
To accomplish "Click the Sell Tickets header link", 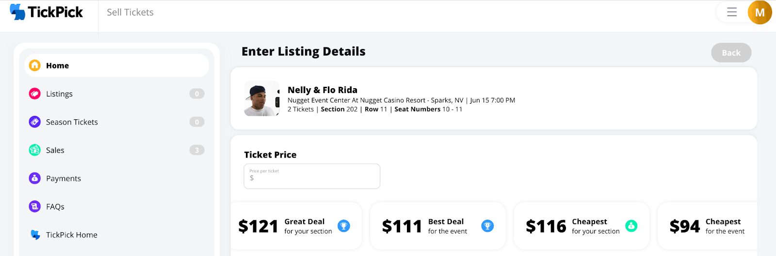I will coord(130,13).
